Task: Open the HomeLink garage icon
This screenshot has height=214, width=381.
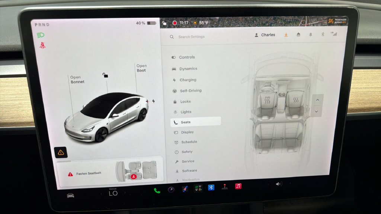Action: pos(298,35)
